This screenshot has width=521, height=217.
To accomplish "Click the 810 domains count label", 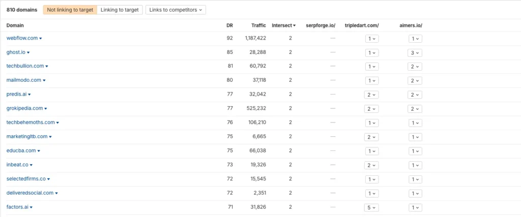I will tap(22, 10).
